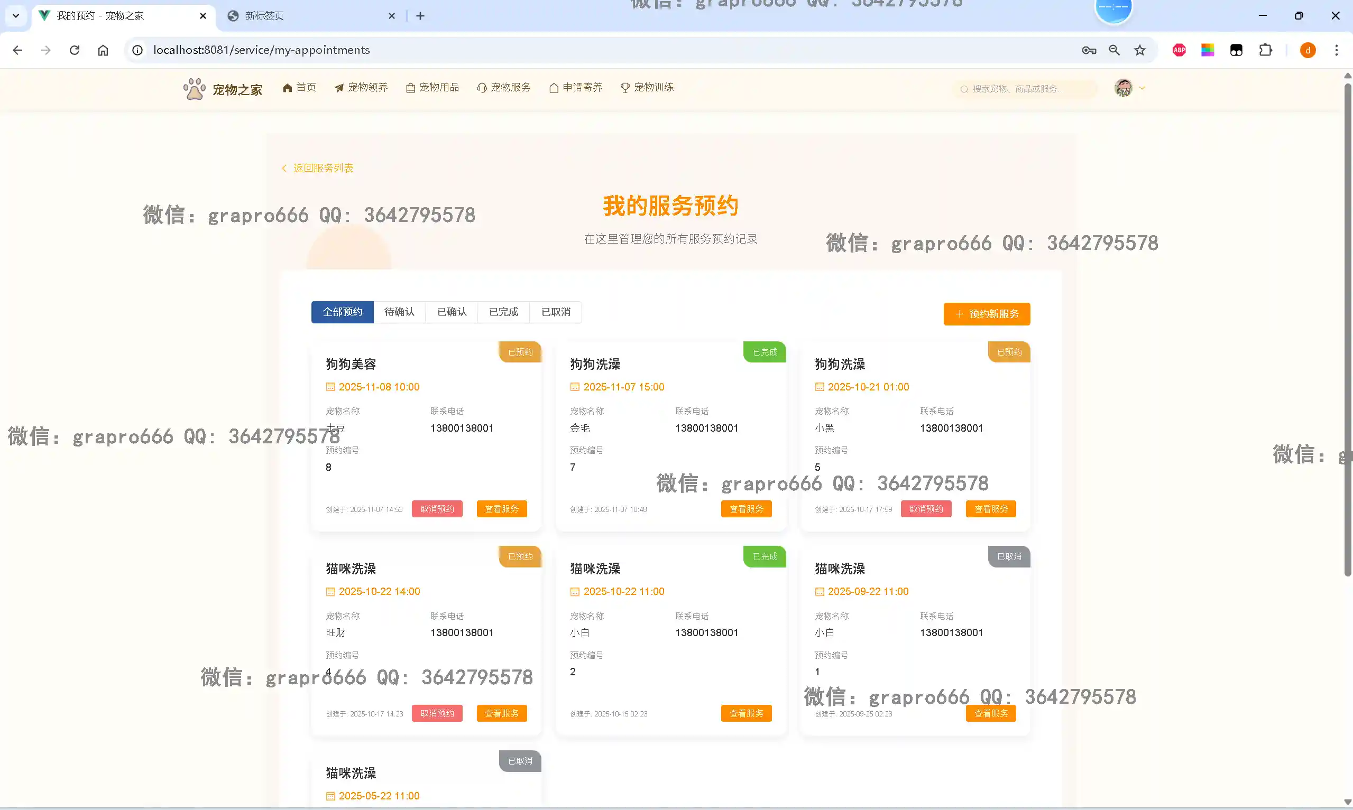View service for 狗狗美容 appointment
Image resolution: width=1353 pixels, height=810 pixels.
[x=502, y=509]
